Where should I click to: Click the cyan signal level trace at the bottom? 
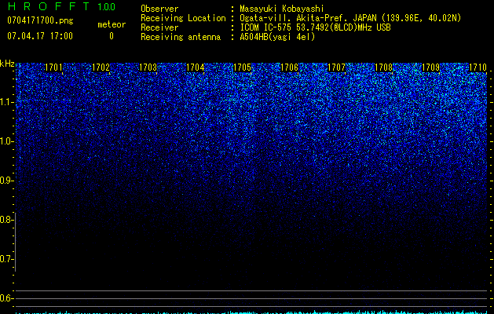pos(252,312)
